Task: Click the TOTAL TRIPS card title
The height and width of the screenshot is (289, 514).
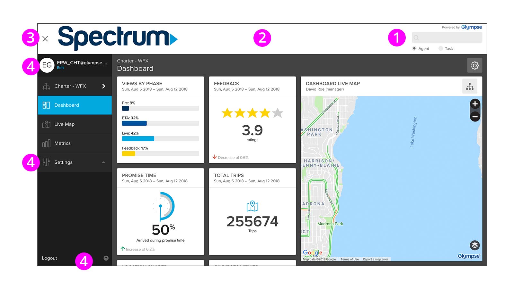Action: click(x=229, y=176)
